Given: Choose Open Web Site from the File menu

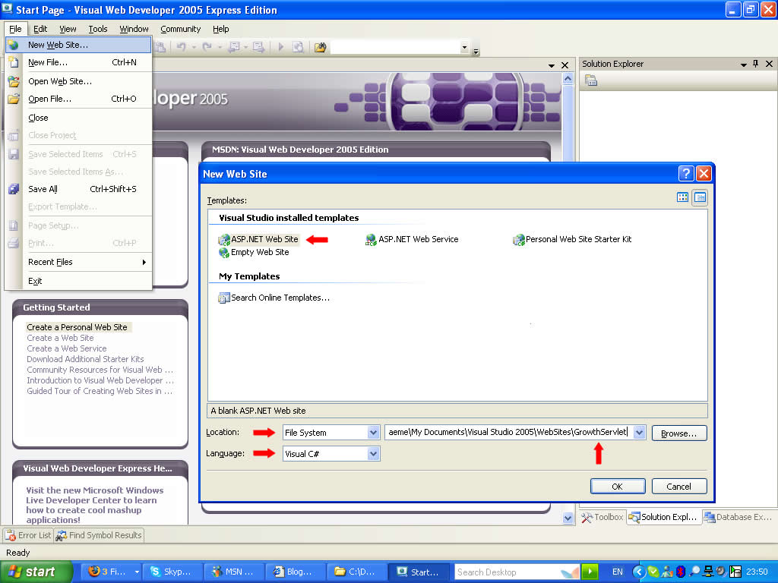Looking at the screenshot, I should 78,81.
